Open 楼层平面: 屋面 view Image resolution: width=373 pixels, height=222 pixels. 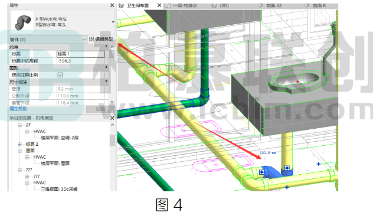[x=55, y=164]
